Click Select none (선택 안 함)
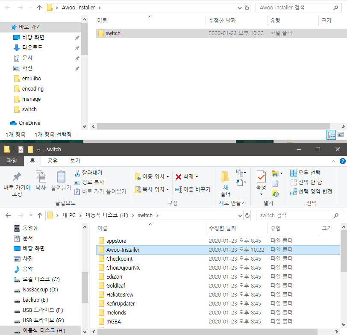 [x=306, y=182]
